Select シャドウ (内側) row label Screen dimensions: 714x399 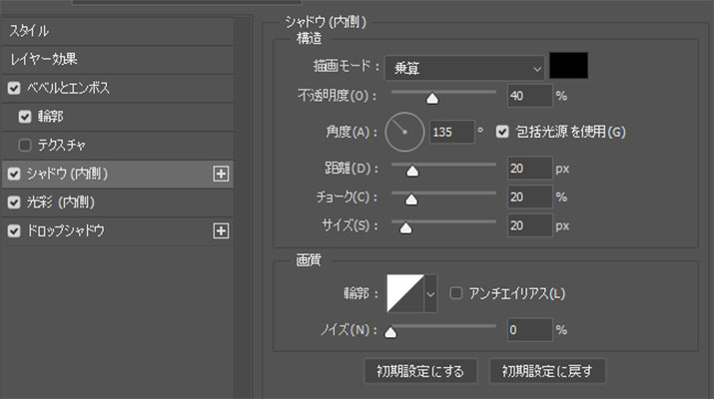67,174
